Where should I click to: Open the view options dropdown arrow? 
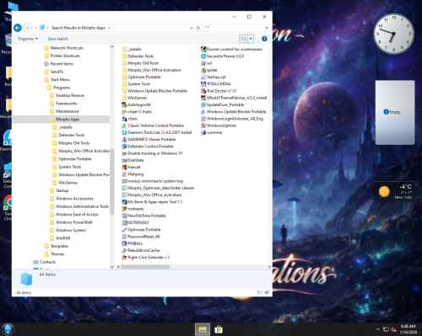(x=251, y=39)
